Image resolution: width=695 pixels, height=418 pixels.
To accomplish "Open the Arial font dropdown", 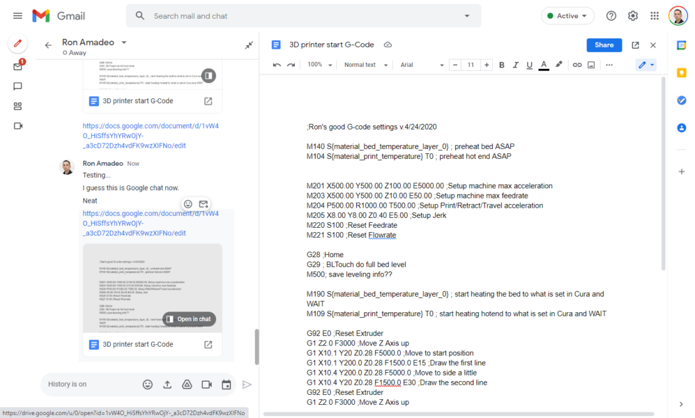I will coord(422,65).
